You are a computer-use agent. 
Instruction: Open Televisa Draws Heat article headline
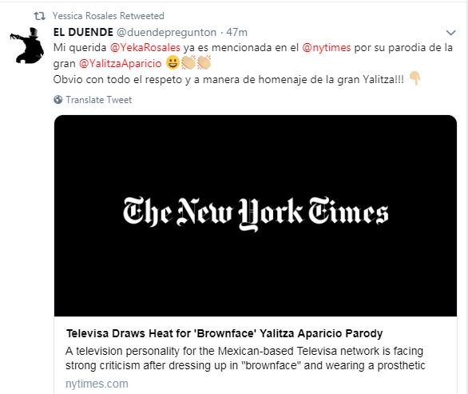pyautogui.click(x=224, y=333)
